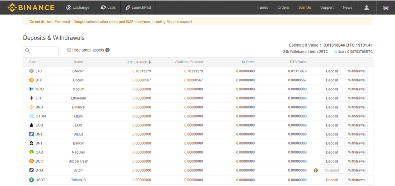The width and height of the screenshot is (395, 186).
Task: Click Deposit for Bitcoin
Action: tap(332, 80)
